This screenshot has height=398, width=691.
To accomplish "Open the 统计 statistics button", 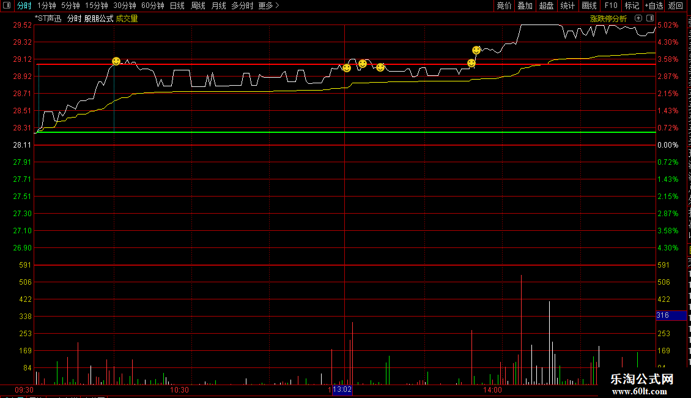I will (567, 6).
